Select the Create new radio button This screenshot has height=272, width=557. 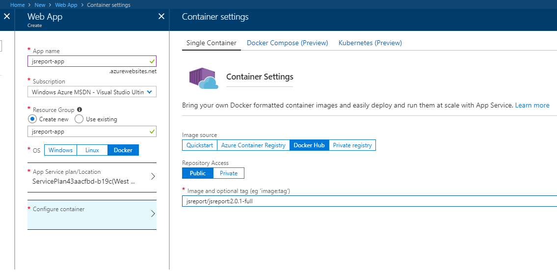tap(32, 119)
